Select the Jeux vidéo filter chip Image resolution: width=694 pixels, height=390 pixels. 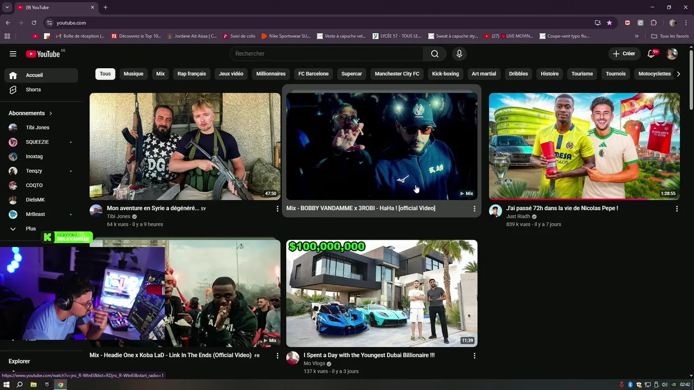[231, 74]
